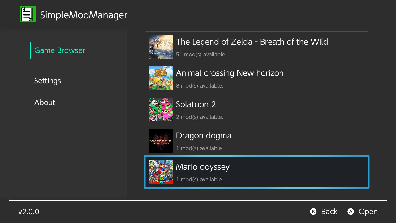The height and width of the screenshot is (223, 396).
Task: Tap the A button icon
Action: point(351,212)
